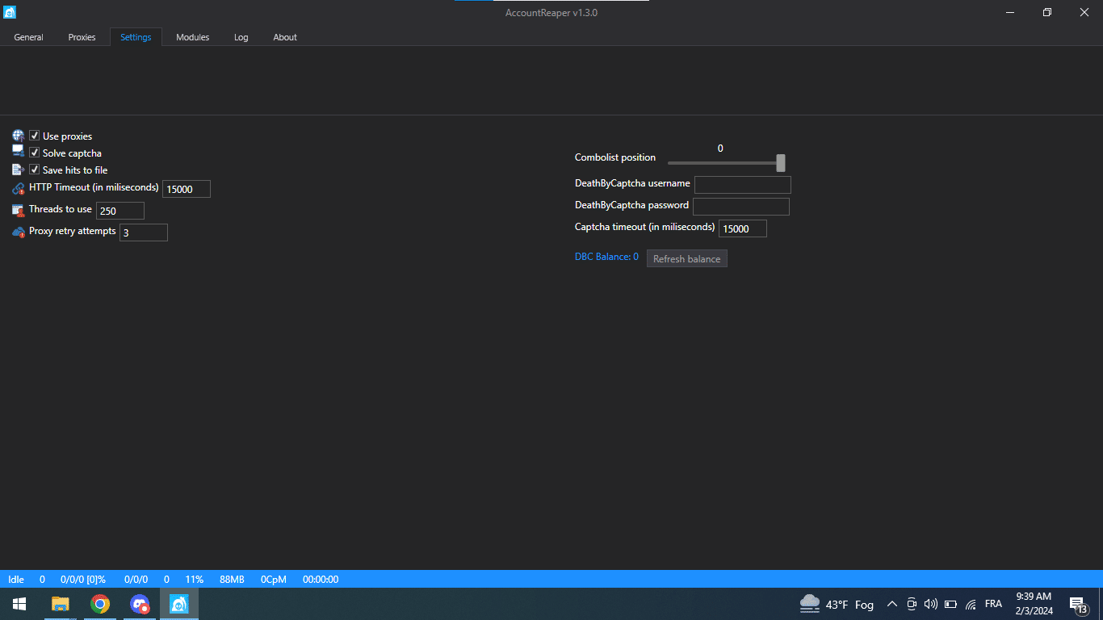Click the DeathByCaptcha password field
Screen dimensions: 1103x620
point(741,207)
